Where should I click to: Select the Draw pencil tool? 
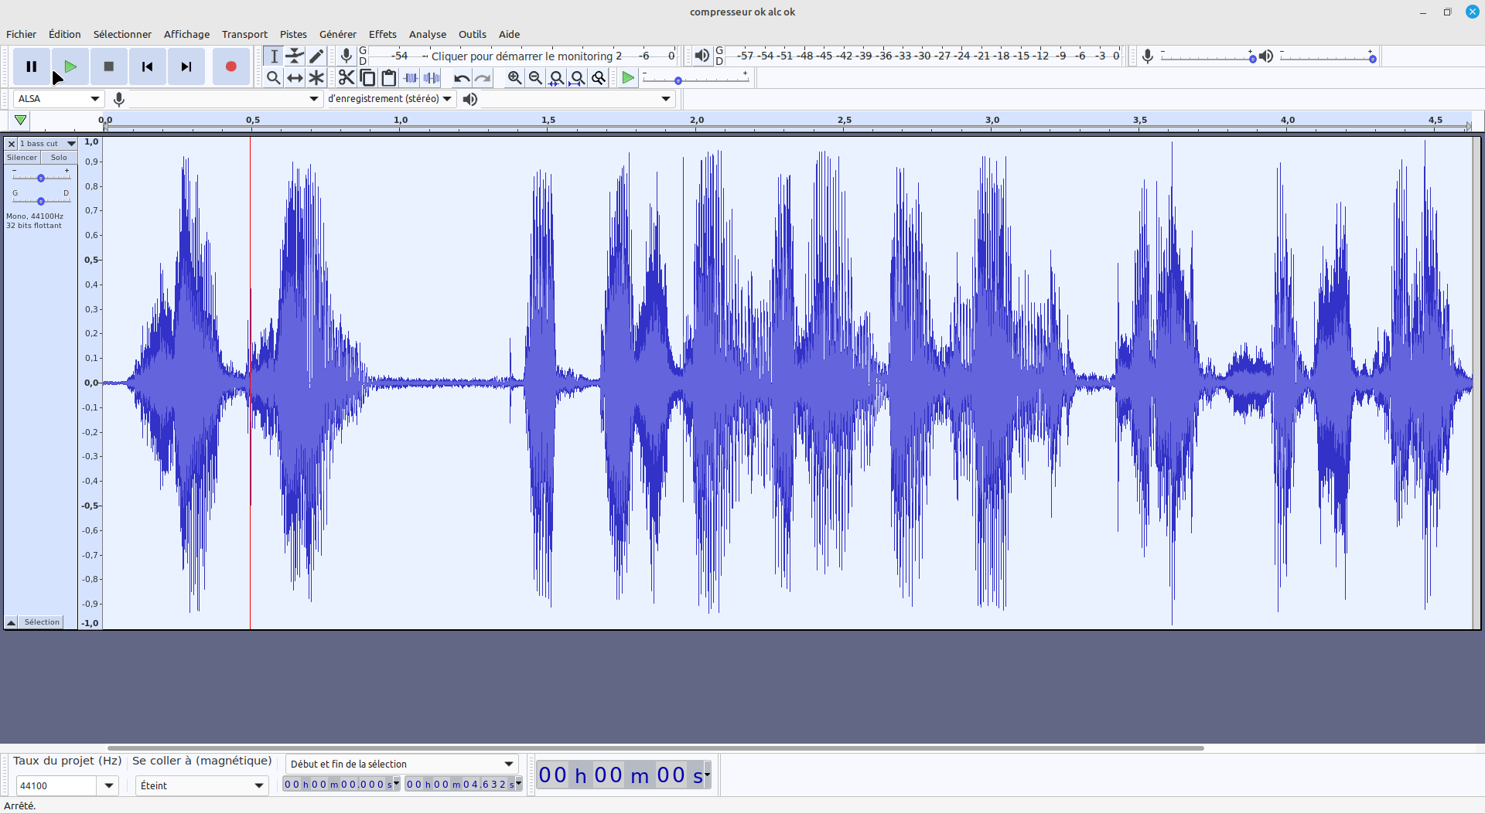click(x=316, y=56)
